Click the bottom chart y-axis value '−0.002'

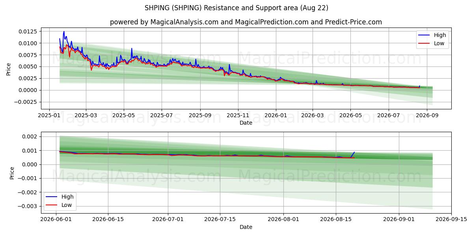point(28,192)
